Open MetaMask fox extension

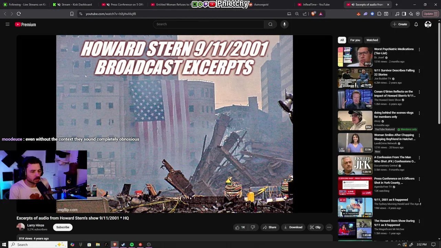coord(359,14)
